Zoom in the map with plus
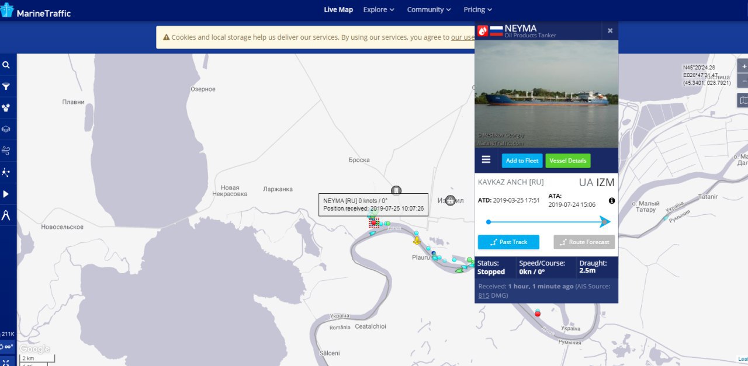Image resolution: width=748 pixels, height=366 pixels. click(743, 66)
